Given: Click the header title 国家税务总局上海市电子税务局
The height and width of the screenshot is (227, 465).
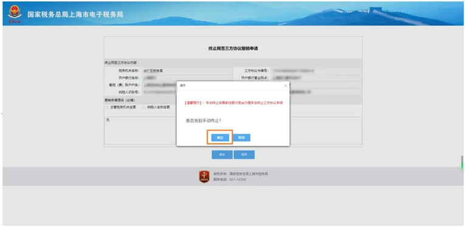Looking at the screenshot, I should coord(75,15).
